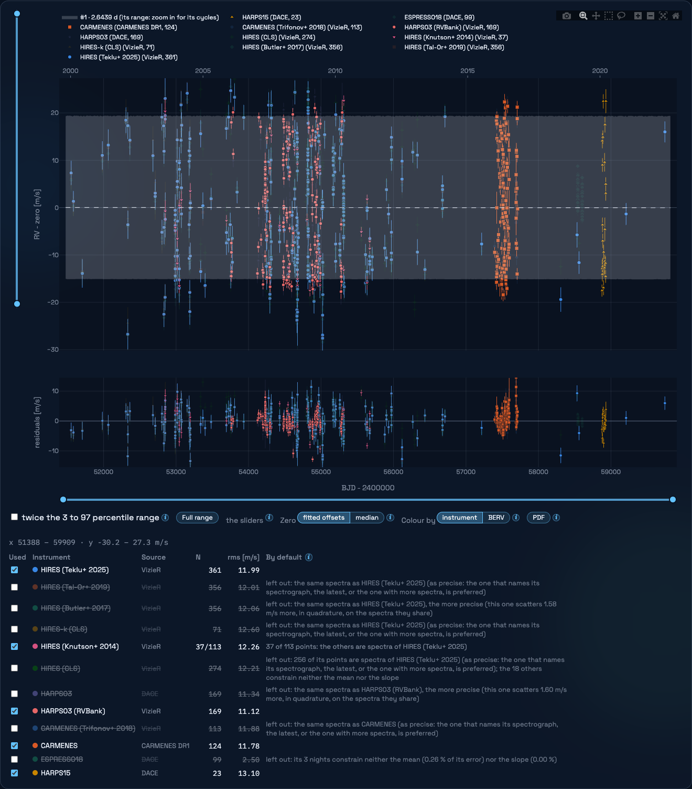Show info icon after the median button
Screen dimensions: 692x789
pos(391,518)
